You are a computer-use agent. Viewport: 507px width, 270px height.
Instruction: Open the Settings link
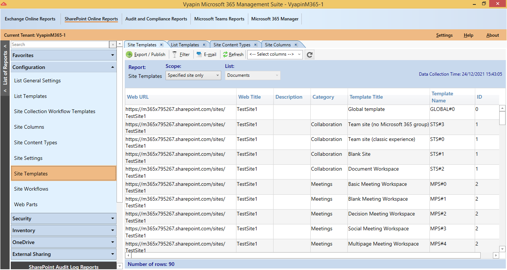(x=444, y=35)
